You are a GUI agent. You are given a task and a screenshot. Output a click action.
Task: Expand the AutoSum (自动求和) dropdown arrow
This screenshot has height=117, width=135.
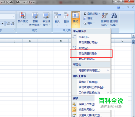(x=99, y=14)
